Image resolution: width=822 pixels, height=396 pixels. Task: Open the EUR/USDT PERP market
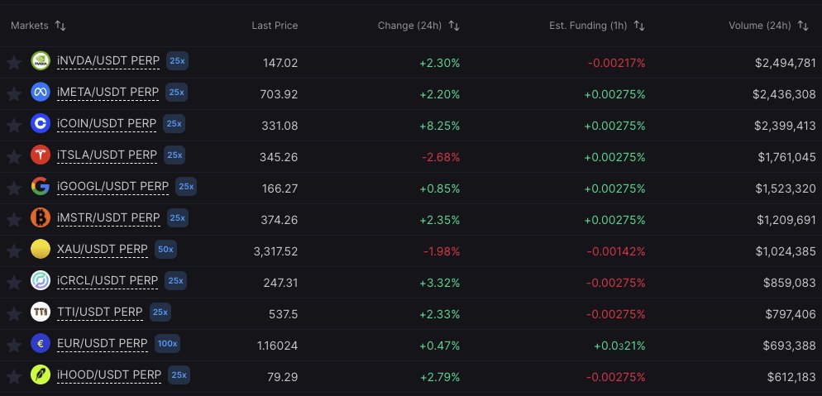[103, 344]
